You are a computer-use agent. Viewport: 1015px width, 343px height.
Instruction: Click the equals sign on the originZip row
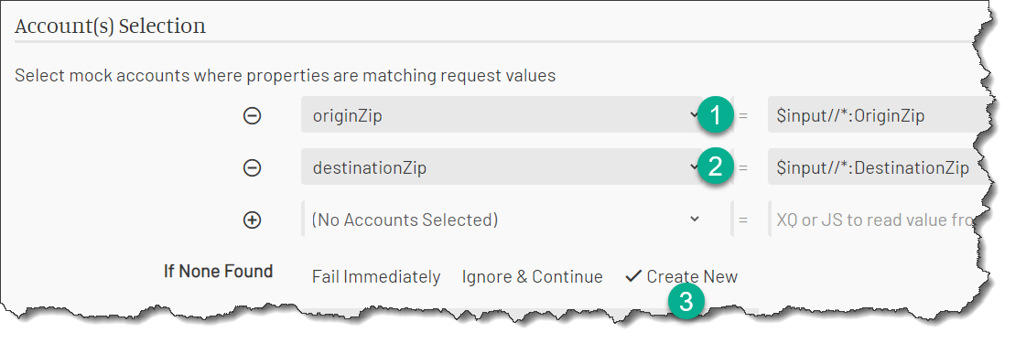pyautogui.click(x=743, y=116)
